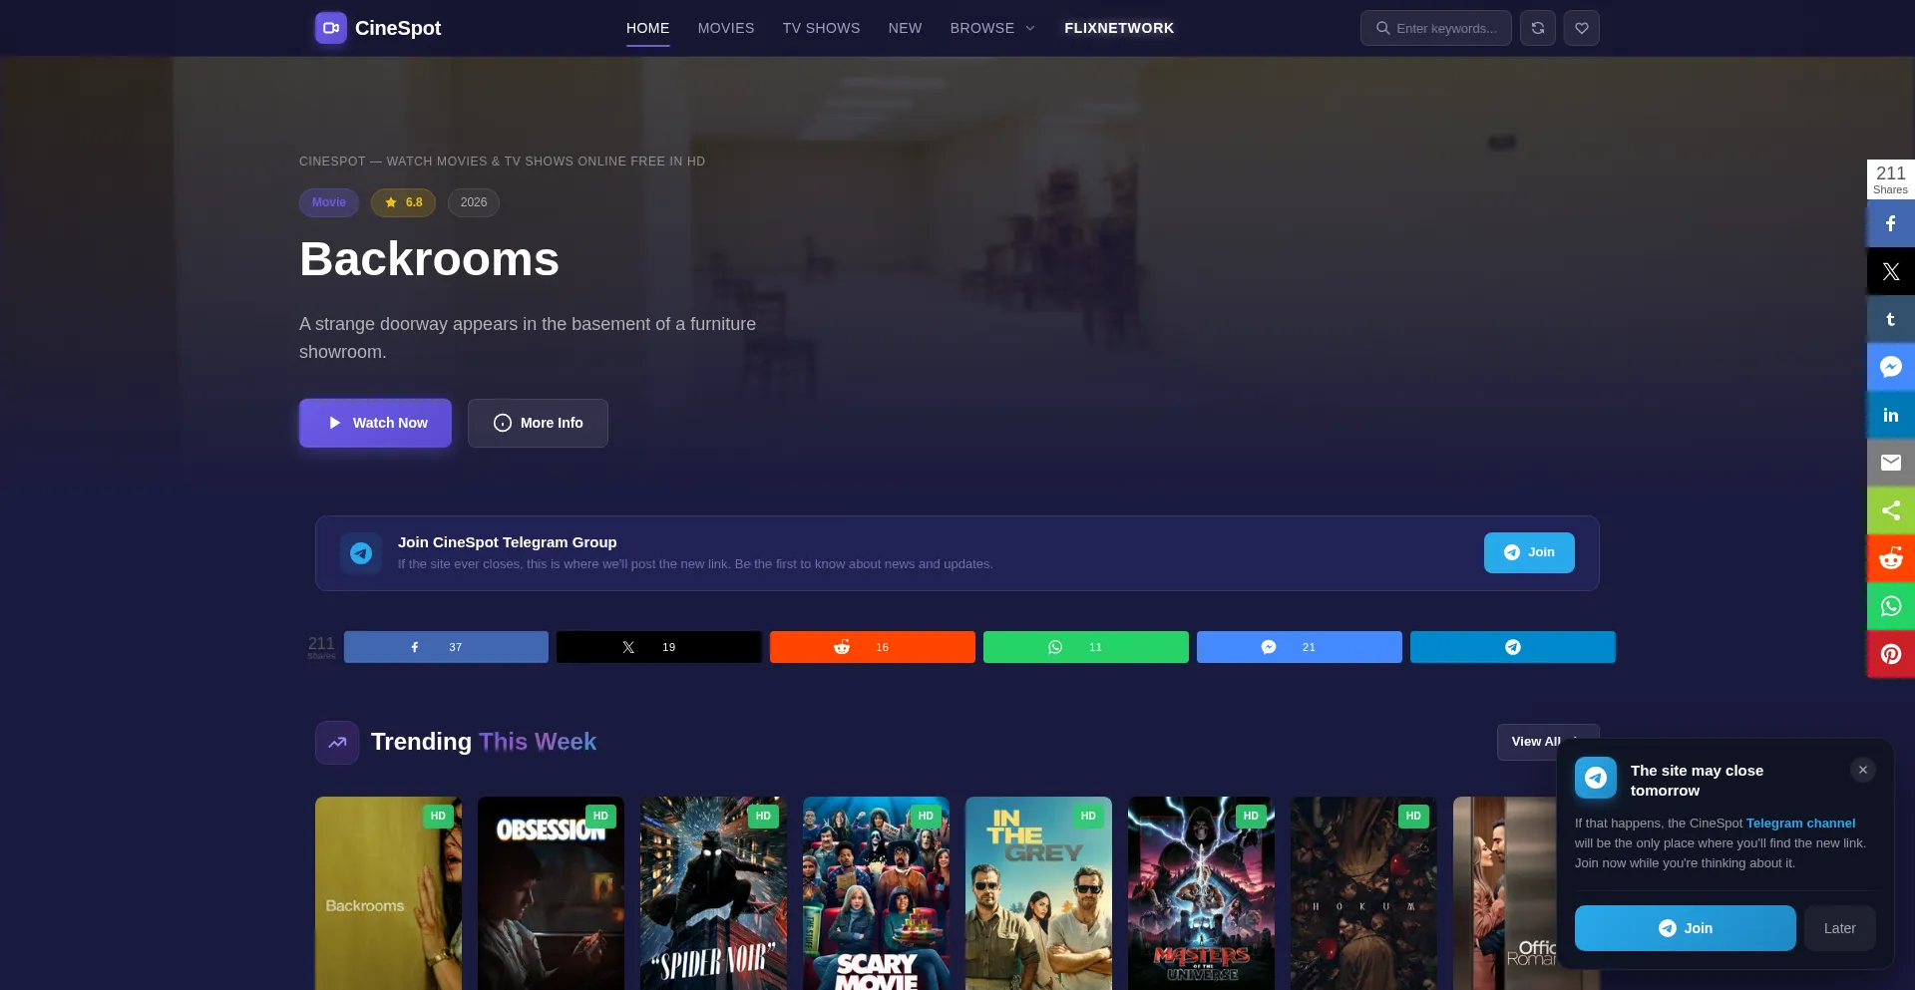Viewport: 1915px width, 990px height.
Task: Close the site may close popup
Action: 1863,770
